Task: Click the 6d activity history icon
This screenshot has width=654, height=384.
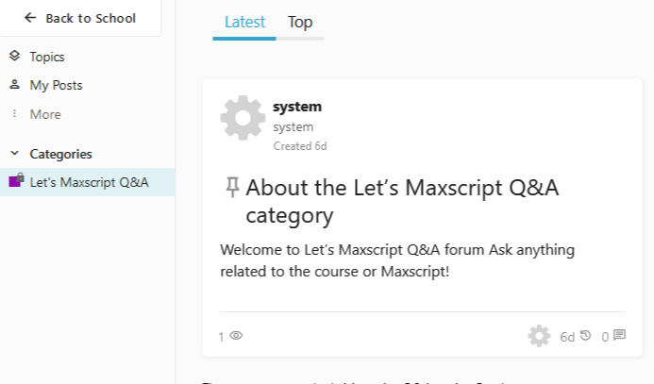Action: pos(586,335)
